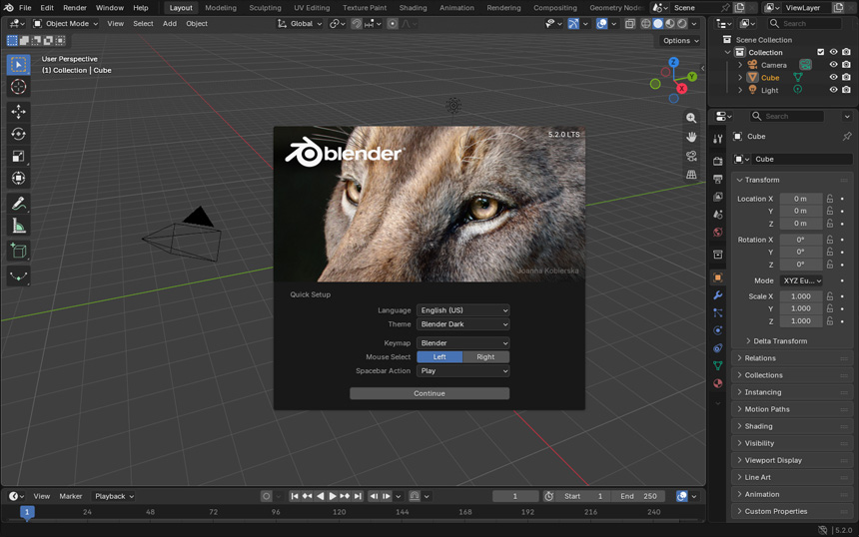Screen dimensions: 859x537
Task: Switch to the Shading workspace tab
Action: click(x=414, y=8)
